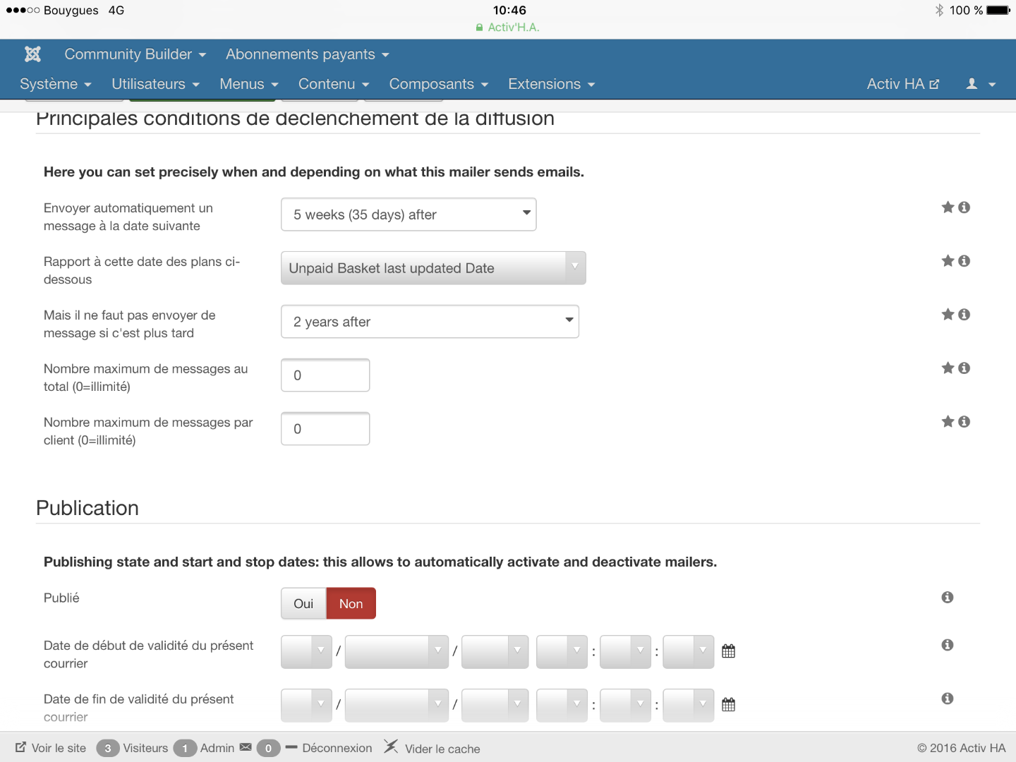Open day dropdown for end validity date

click(306, 705)
